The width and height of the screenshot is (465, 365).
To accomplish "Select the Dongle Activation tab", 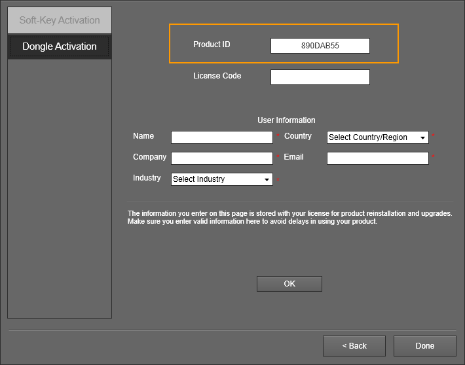I will pos(60,46).
